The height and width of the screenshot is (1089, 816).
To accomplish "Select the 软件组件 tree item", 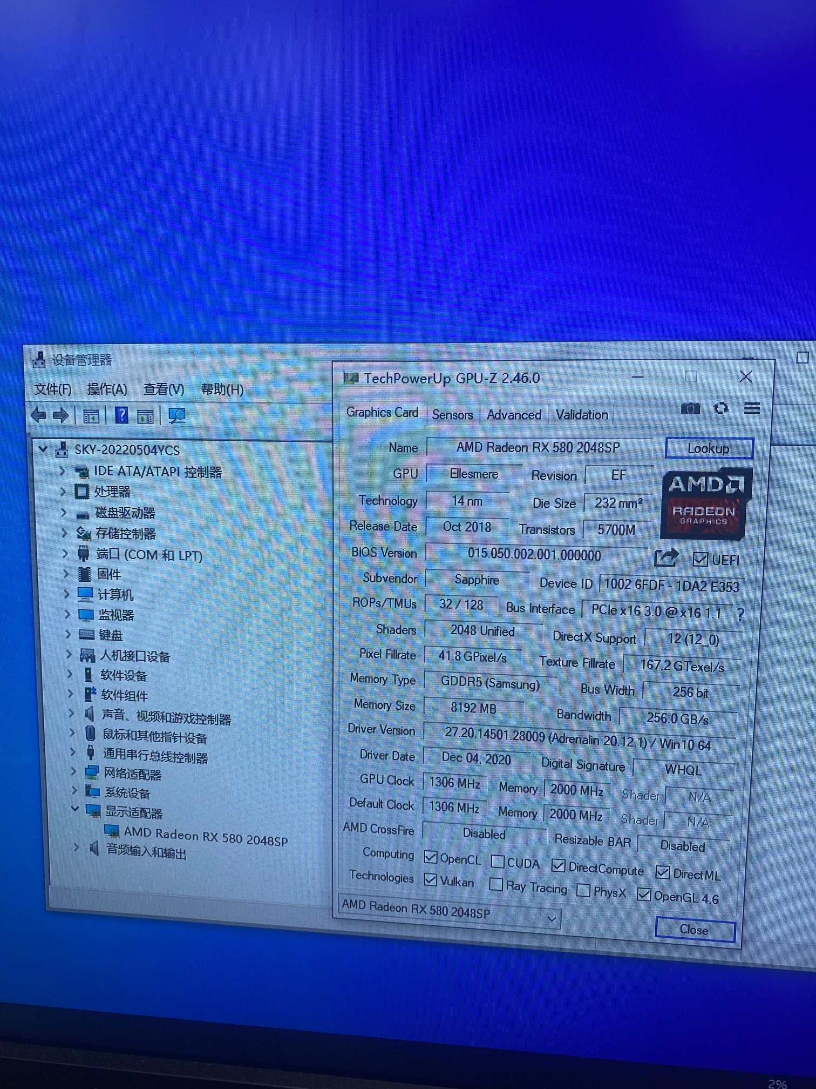I will click(124, 695).
